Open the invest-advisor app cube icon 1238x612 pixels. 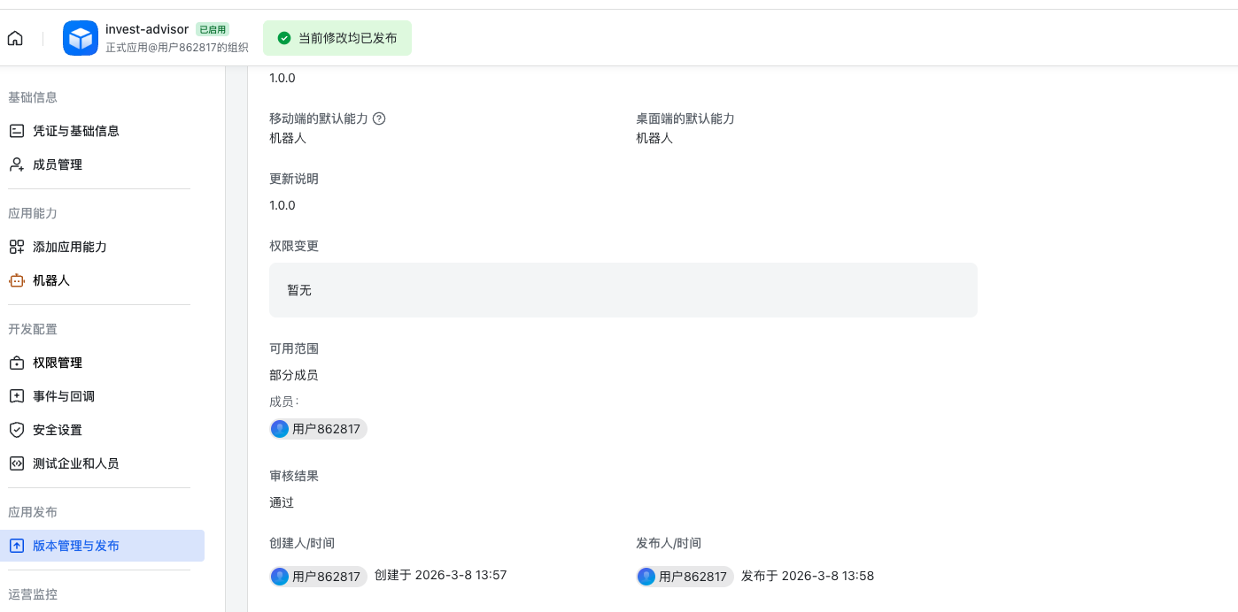(80, 38)
